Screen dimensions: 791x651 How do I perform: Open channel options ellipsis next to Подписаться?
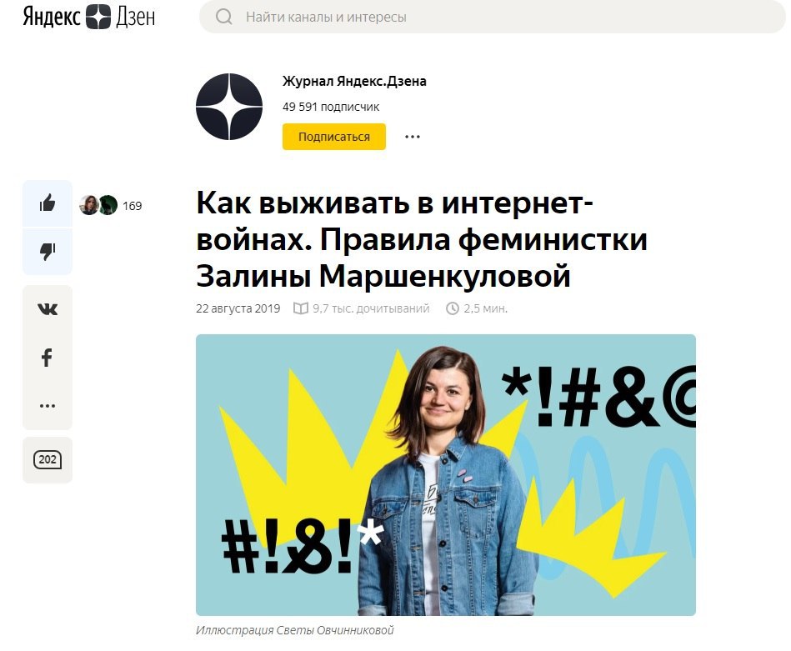(x=412, y=137)
